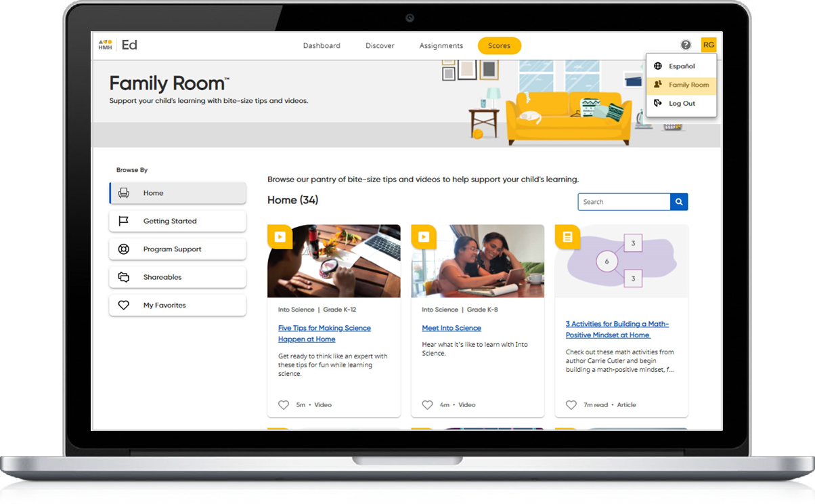Open My Favorites in the sidebar

[177, 306]
